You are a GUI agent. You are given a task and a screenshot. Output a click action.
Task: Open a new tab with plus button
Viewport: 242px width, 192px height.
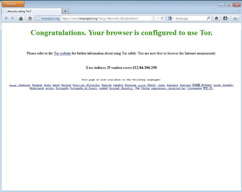pos(65,11)
